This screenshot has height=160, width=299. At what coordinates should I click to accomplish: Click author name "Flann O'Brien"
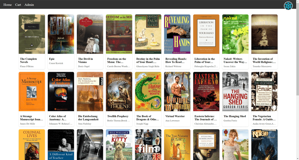click(27, 66)
